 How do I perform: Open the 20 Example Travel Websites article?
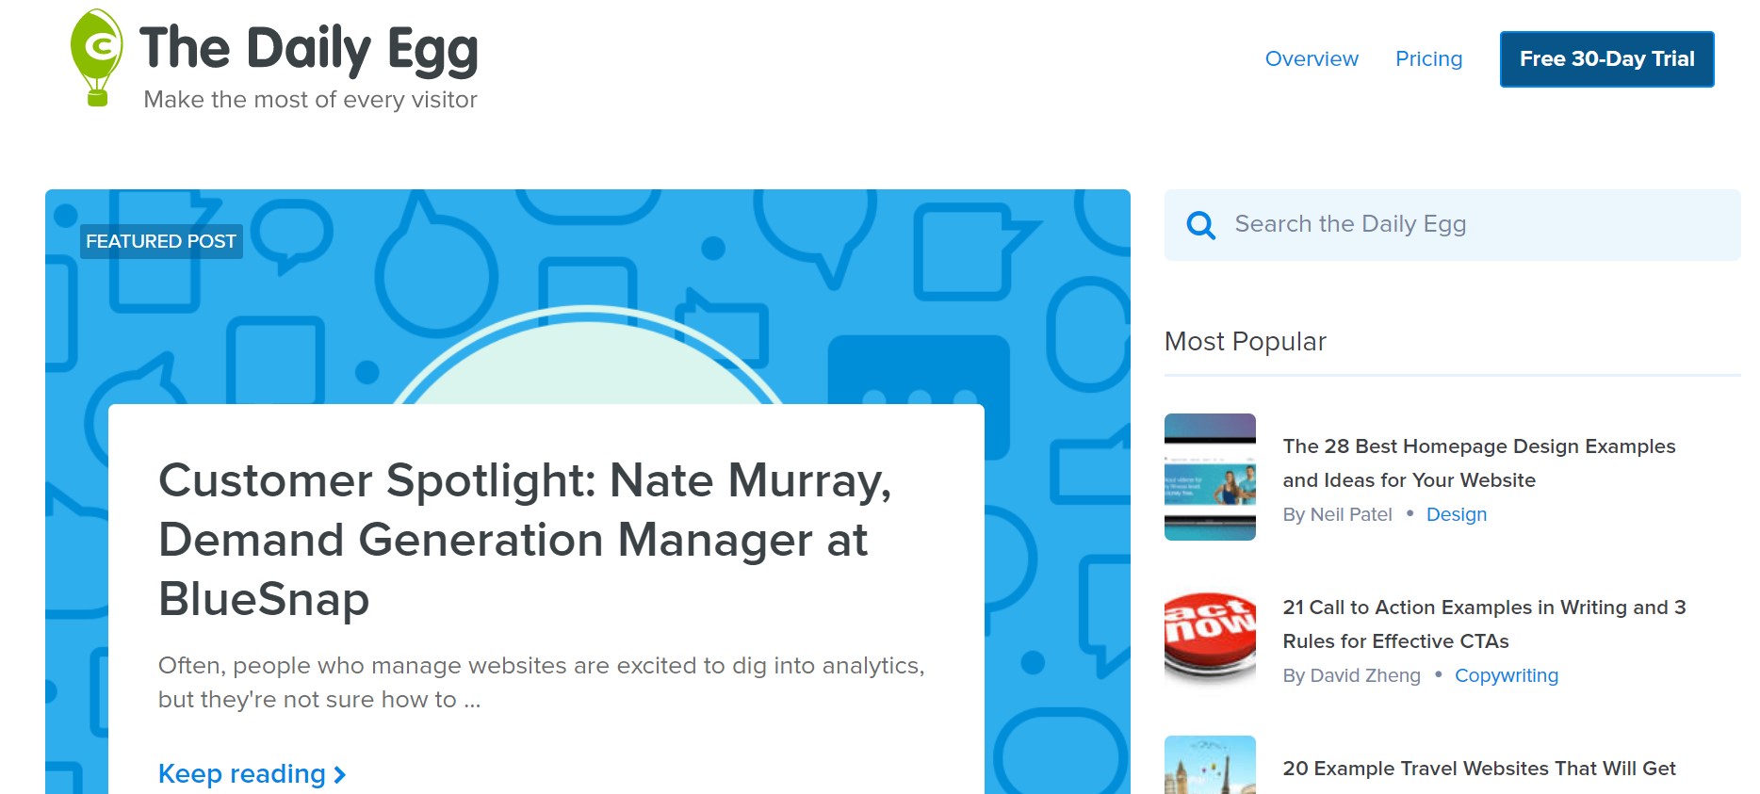[1478, 769]
